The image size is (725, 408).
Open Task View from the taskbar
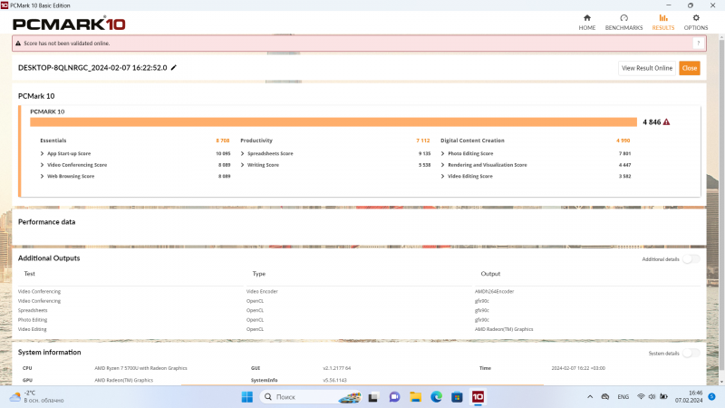[x=373, y=397]
